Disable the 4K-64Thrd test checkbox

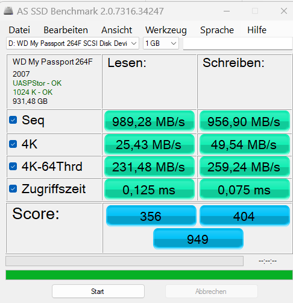(x=13, y=167)
